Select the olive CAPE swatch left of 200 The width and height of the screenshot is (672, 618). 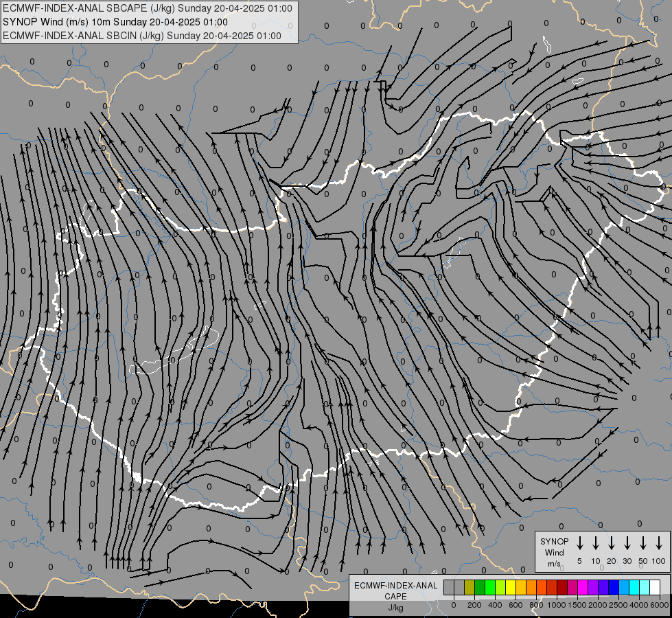click(470, 587)
